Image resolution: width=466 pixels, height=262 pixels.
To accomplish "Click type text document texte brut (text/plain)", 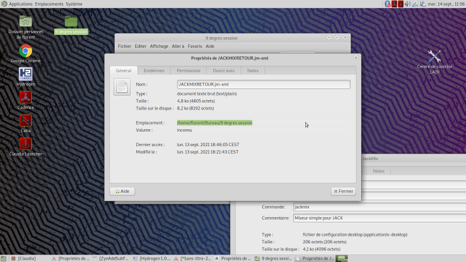I will [x=207, y=94].
